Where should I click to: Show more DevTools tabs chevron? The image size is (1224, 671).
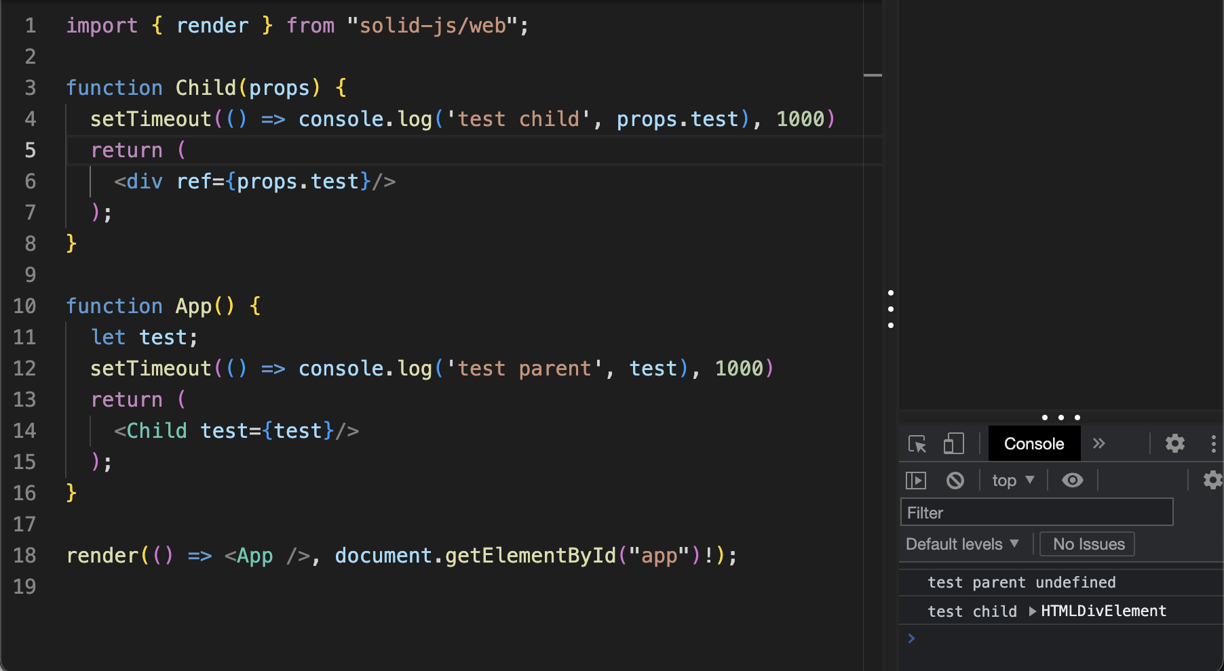pyautogui.click(x=1099, y=444)
